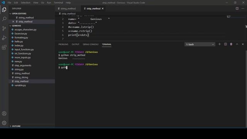Click the terminal vertical scrollbar
The height and width of the screenshot is (139, 247).
pos(246,88)
